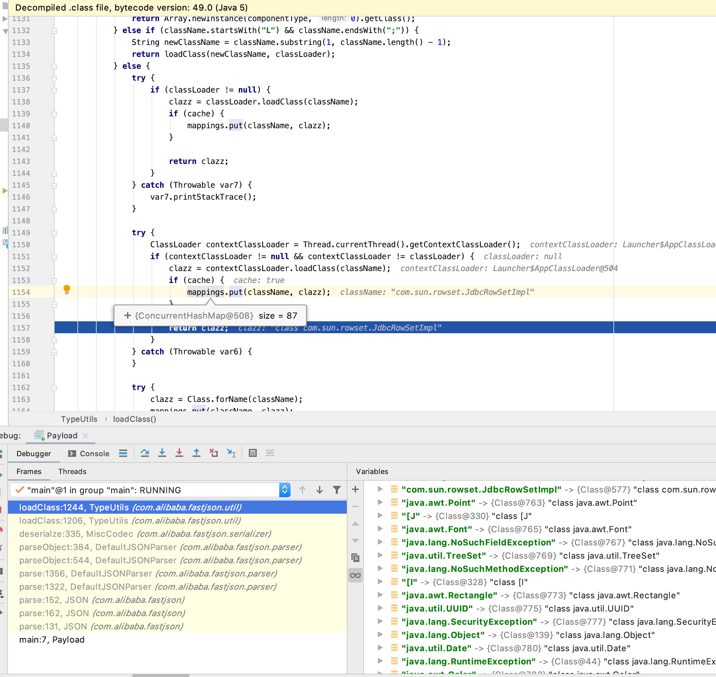Click the put call on line 1140

[236, 126]
